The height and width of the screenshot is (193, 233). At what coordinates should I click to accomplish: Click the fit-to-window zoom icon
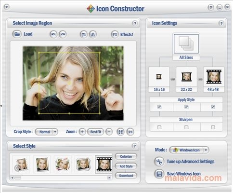(120, 132)
